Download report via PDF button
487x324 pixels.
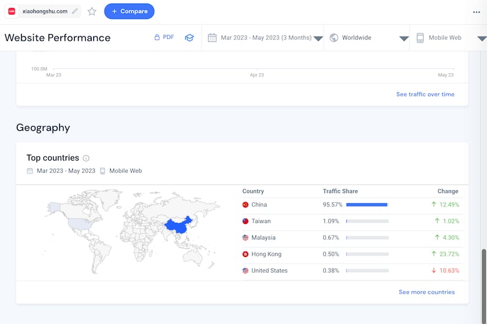coord(163,37)
